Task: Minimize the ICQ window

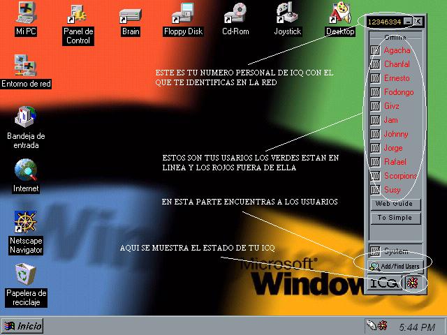Action: (x=408, y=22)
